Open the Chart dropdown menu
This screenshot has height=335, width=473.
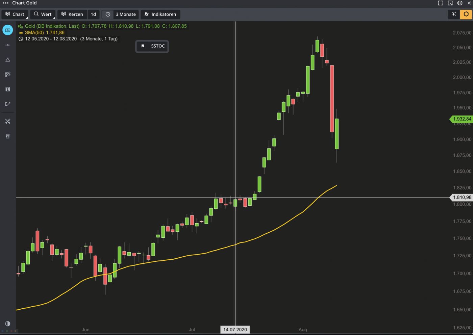click(x=15, y=14)
